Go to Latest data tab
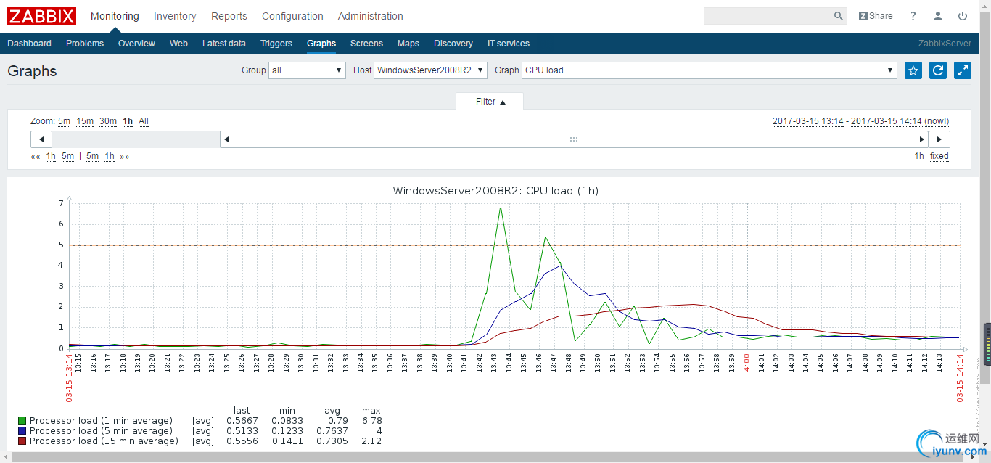 224,44
